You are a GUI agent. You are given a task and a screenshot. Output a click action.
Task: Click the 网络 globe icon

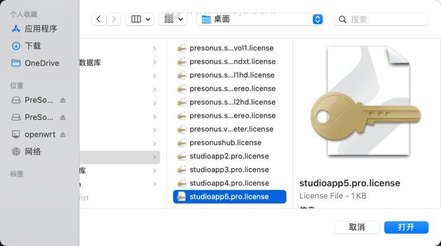(16, 152)
